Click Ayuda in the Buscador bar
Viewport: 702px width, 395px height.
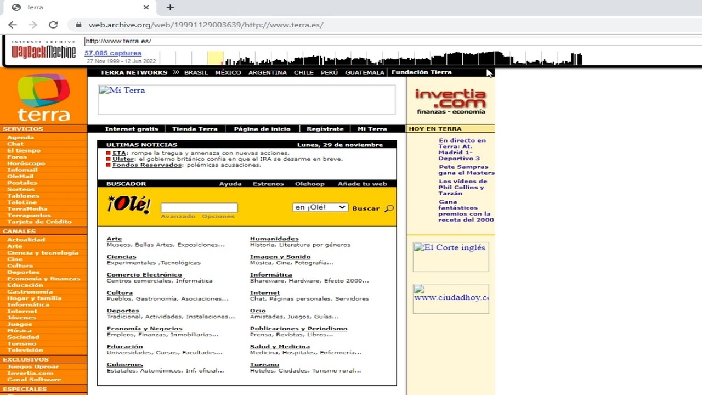tap(230, 184)
